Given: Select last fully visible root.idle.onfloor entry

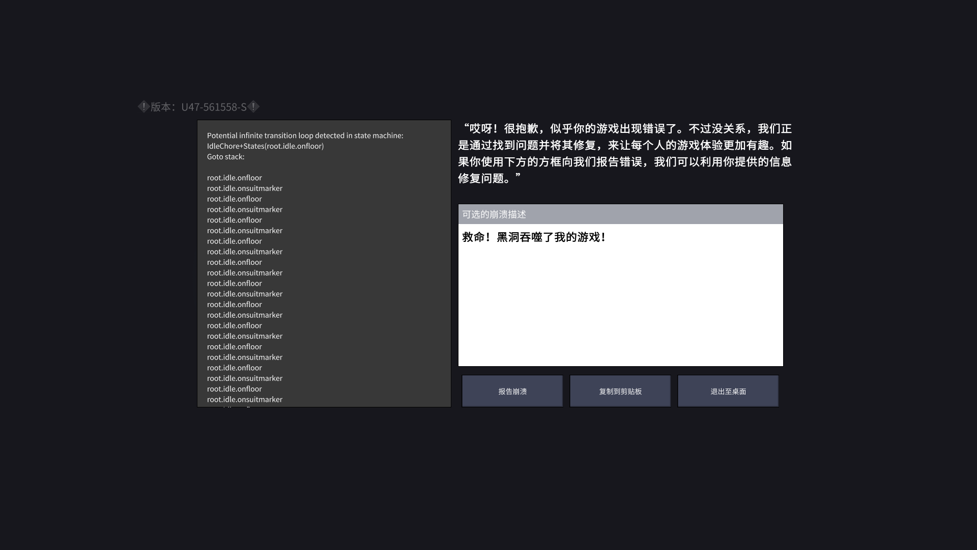Looking at the screenshot, I should [x=234, y=389].
